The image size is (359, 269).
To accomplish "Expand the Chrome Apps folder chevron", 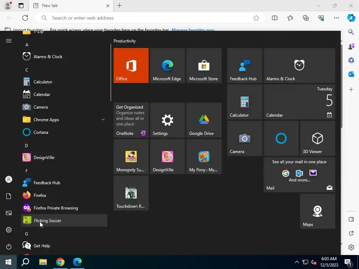I will [103, 120].
